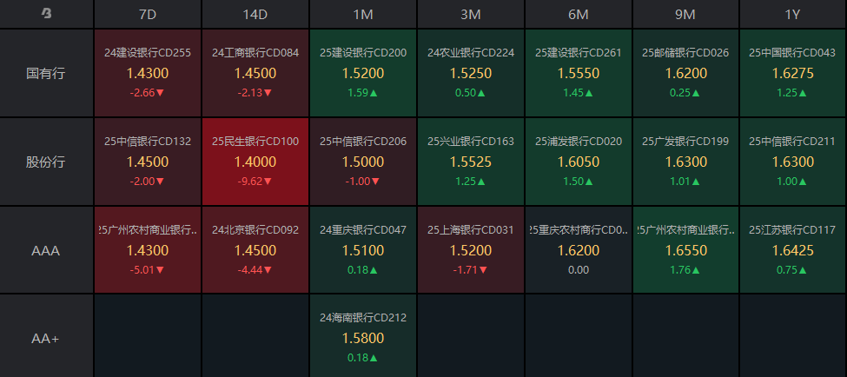Choose the 6M column header
This screenshot has width=847, height=377.
point(579,14)
